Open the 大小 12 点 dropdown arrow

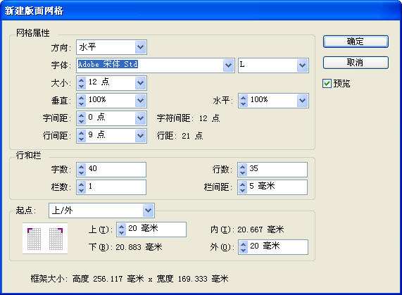(141, 83)
